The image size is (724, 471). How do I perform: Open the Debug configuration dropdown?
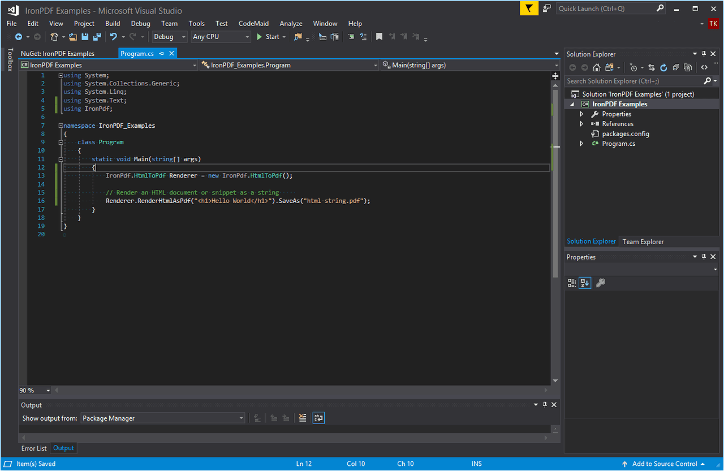[169, 37]
